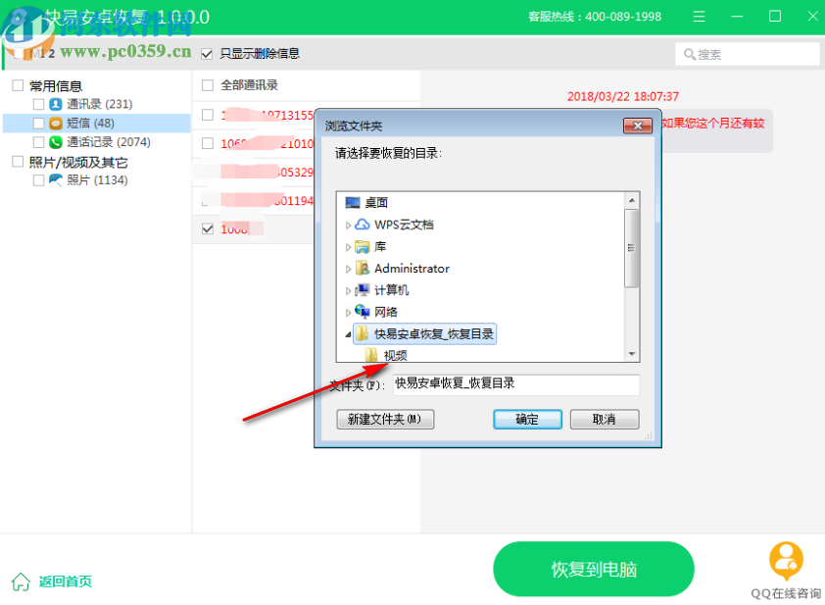825x605 pixels.
Task: Check the 照片 (1134) checkbox
Action: 38,180
